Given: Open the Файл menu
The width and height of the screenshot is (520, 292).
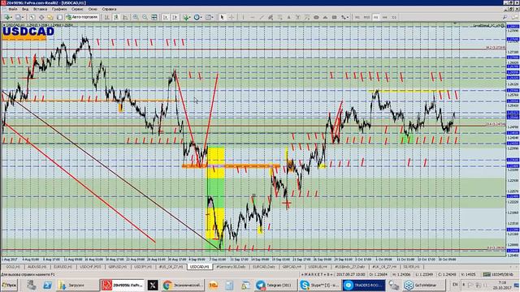Looking at the screenshot, I should point(13,9).
